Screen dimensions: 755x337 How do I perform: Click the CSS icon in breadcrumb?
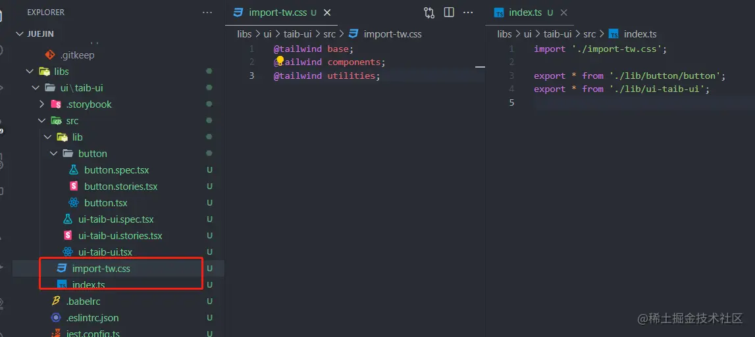pyautogui.click(x=353, y=34)
